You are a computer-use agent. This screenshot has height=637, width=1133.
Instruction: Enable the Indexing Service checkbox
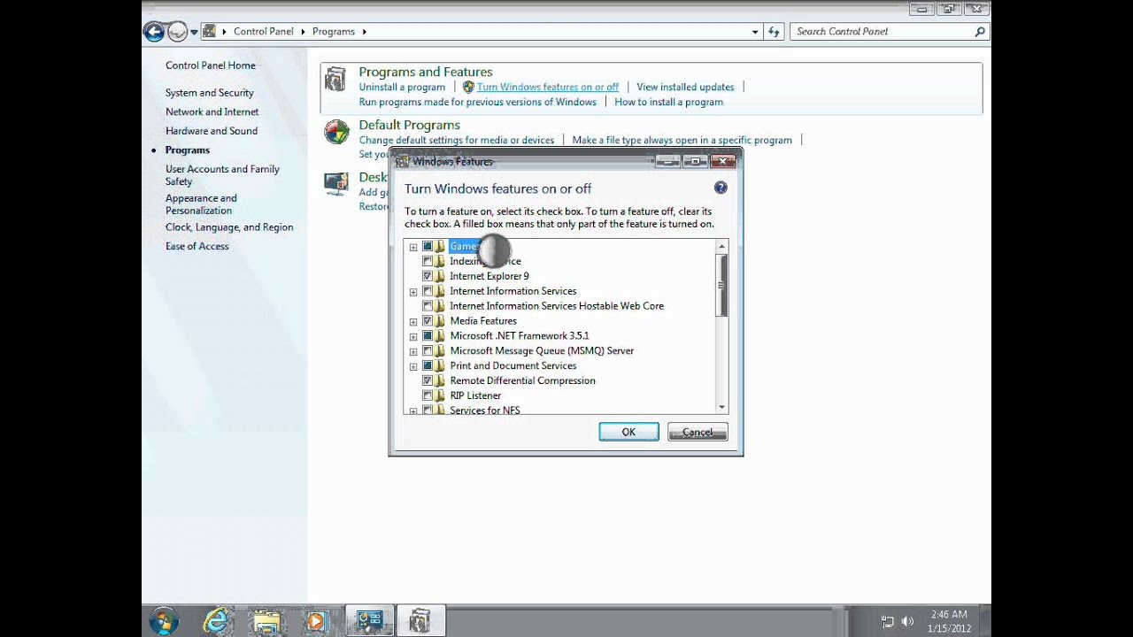pyautogui.click(x=428, y=261)
